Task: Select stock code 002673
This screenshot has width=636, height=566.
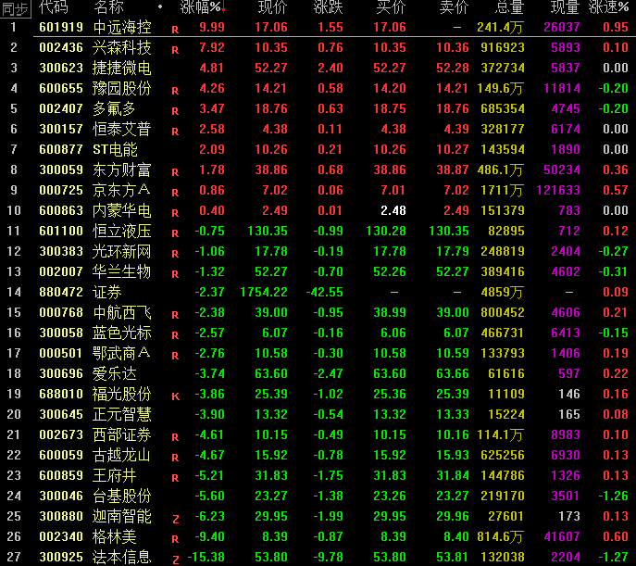Action: click(61, 434)
